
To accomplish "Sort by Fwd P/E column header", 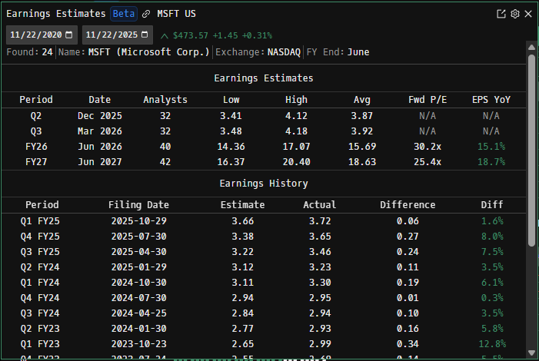I will (x=427, y=99).
